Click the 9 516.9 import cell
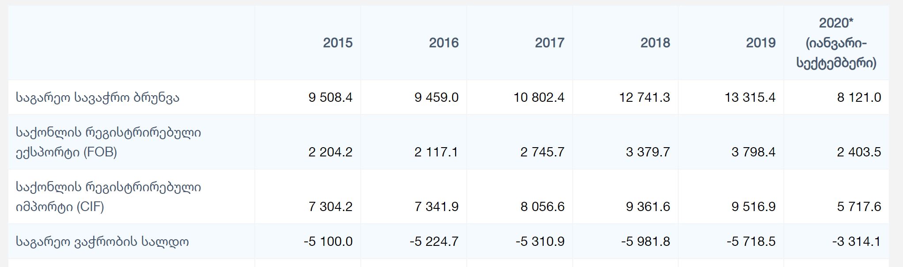Image resolution: width=903 pixels, height=267 pixels. (x=753, y=207)
